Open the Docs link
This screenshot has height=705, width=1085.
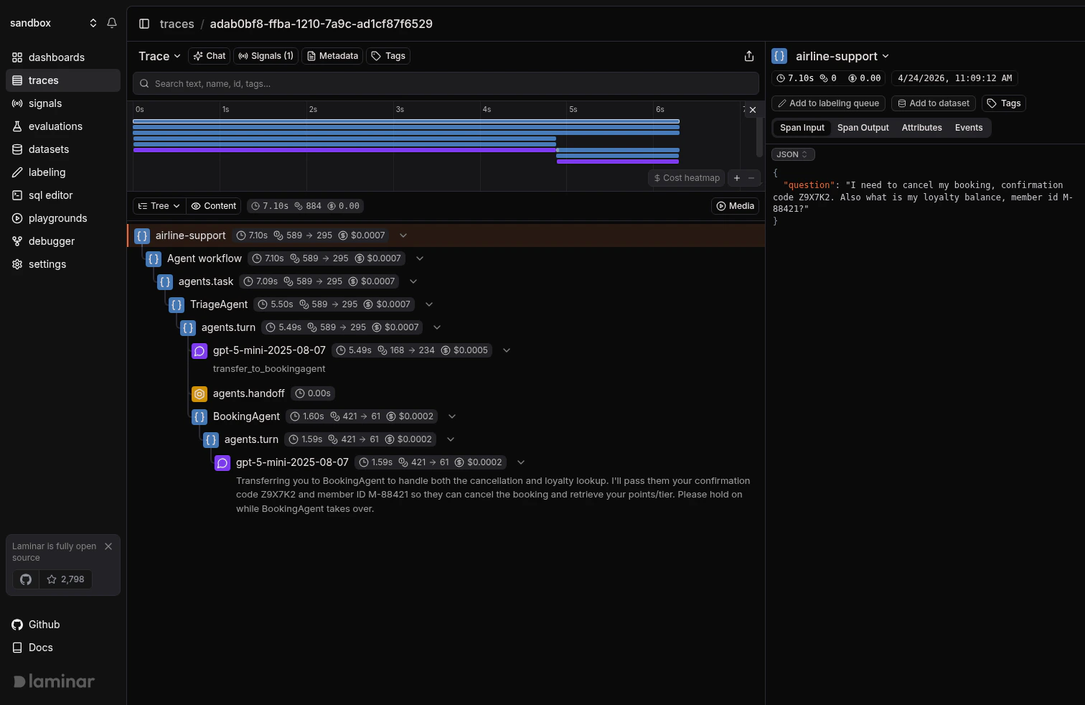40,648
